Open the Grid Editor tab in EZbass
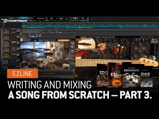Image resolution: width=159 pixels, height=119 pixels. tap(97, 37)
